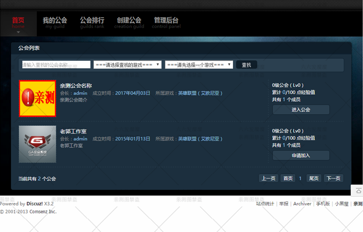The image size is (363, 232).
Task: Open the 站点统计 footer link
Action: coord(265,204)
